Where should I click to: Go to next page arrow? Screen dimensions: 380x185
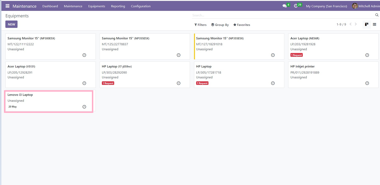[x=356, y=24]
